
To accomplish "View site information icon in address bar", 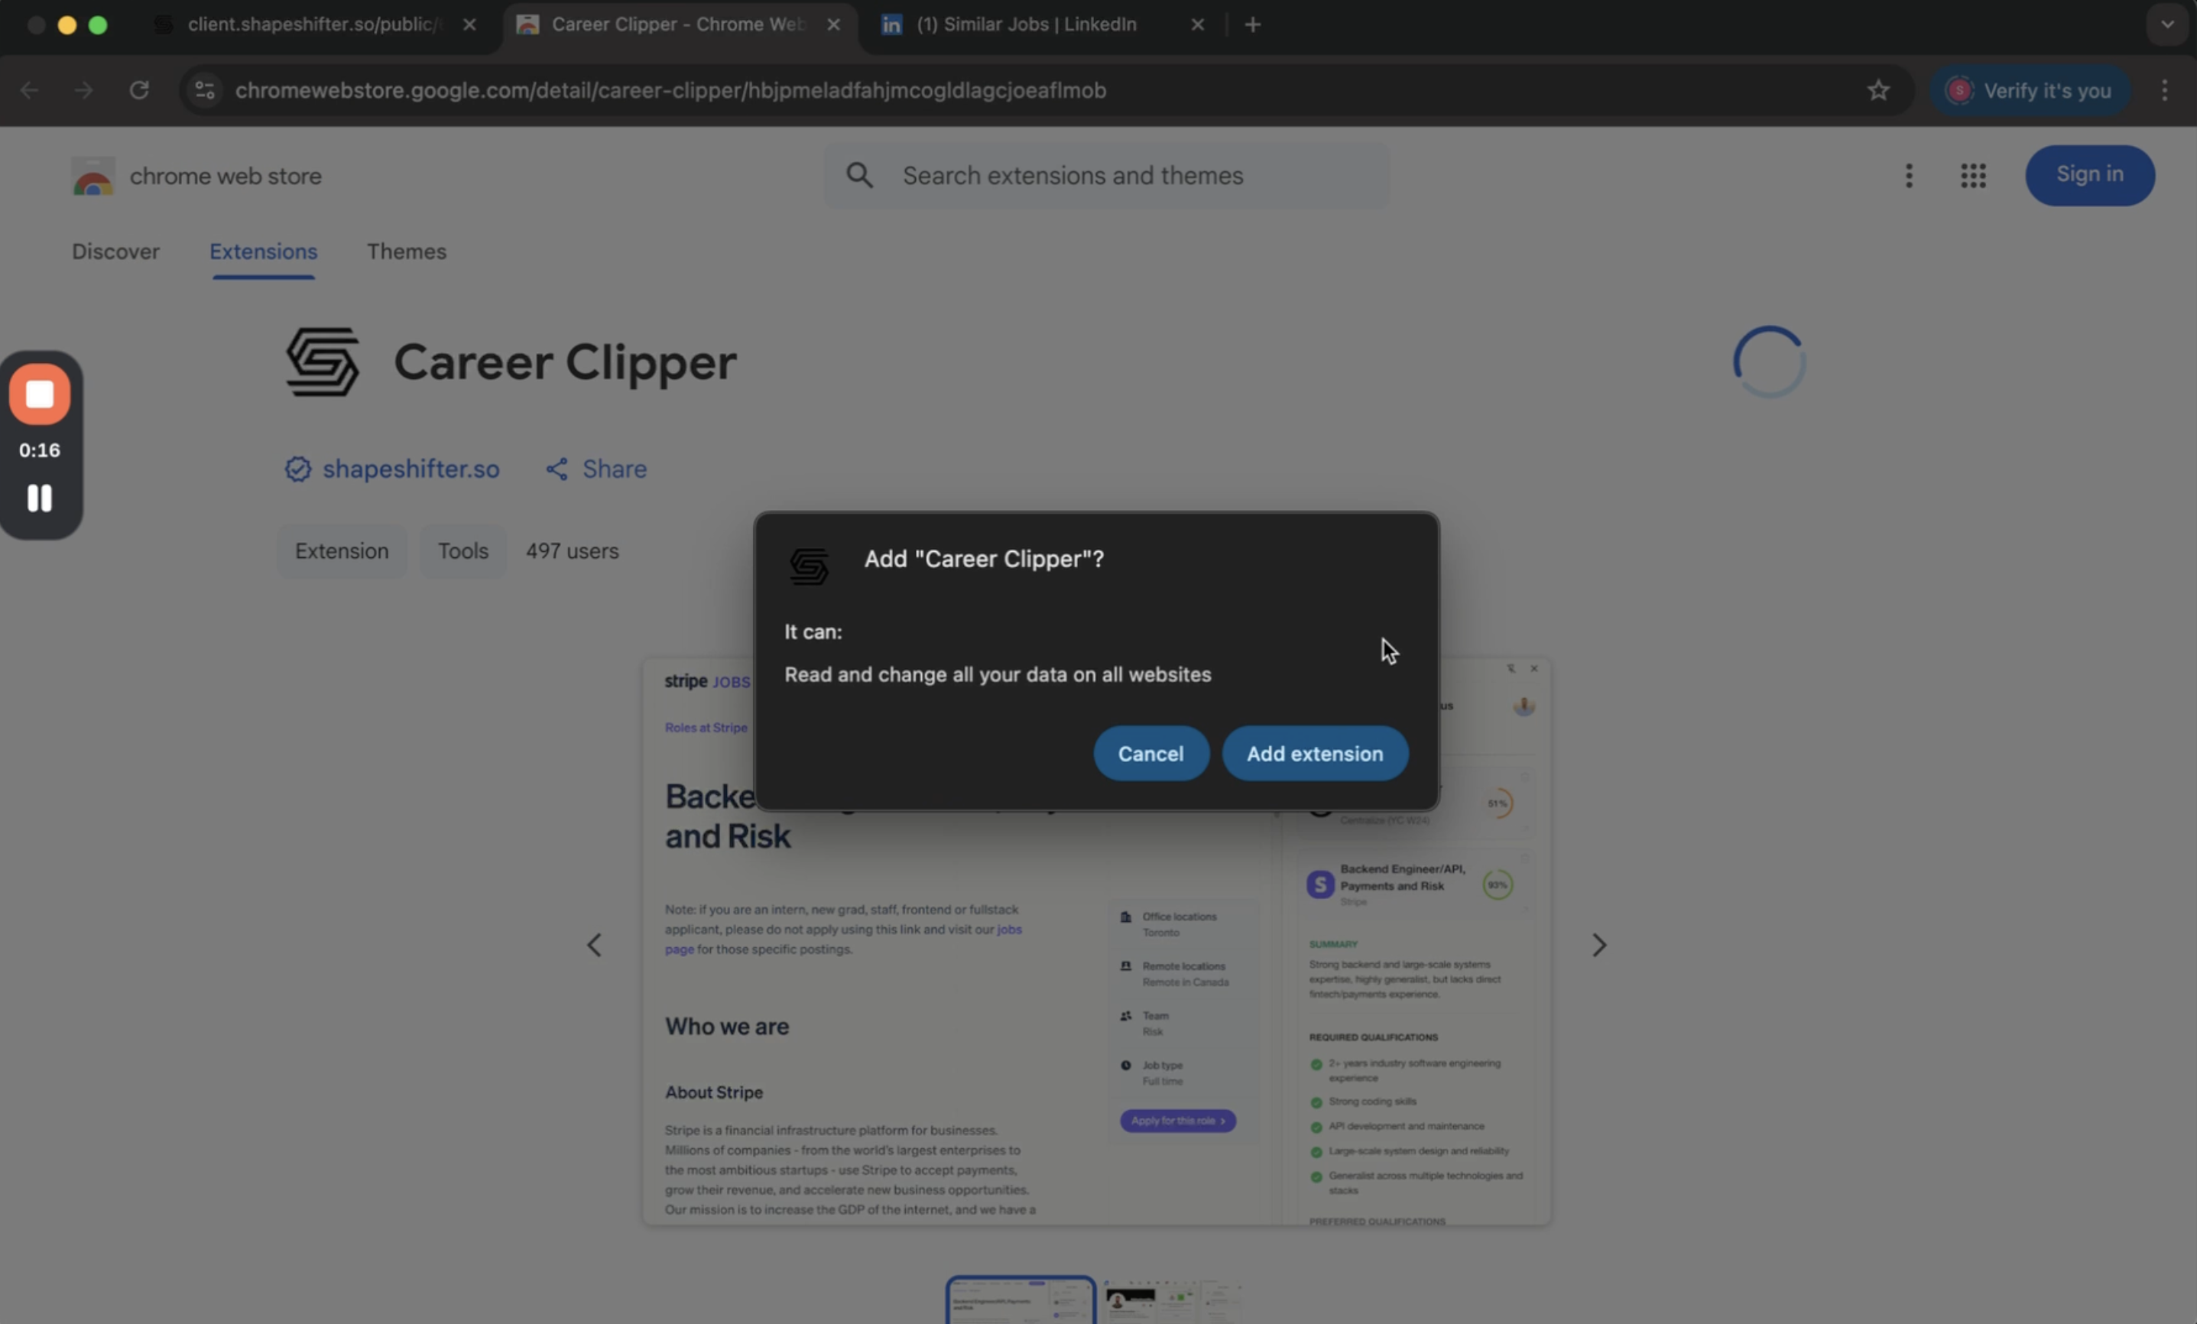I will point(205,90).
